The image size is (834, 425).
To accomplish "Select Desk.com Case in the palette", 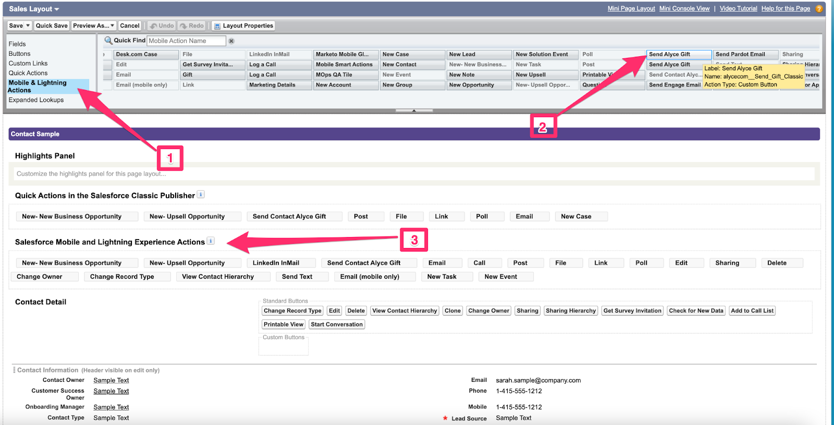I will [x=146, y=54].
